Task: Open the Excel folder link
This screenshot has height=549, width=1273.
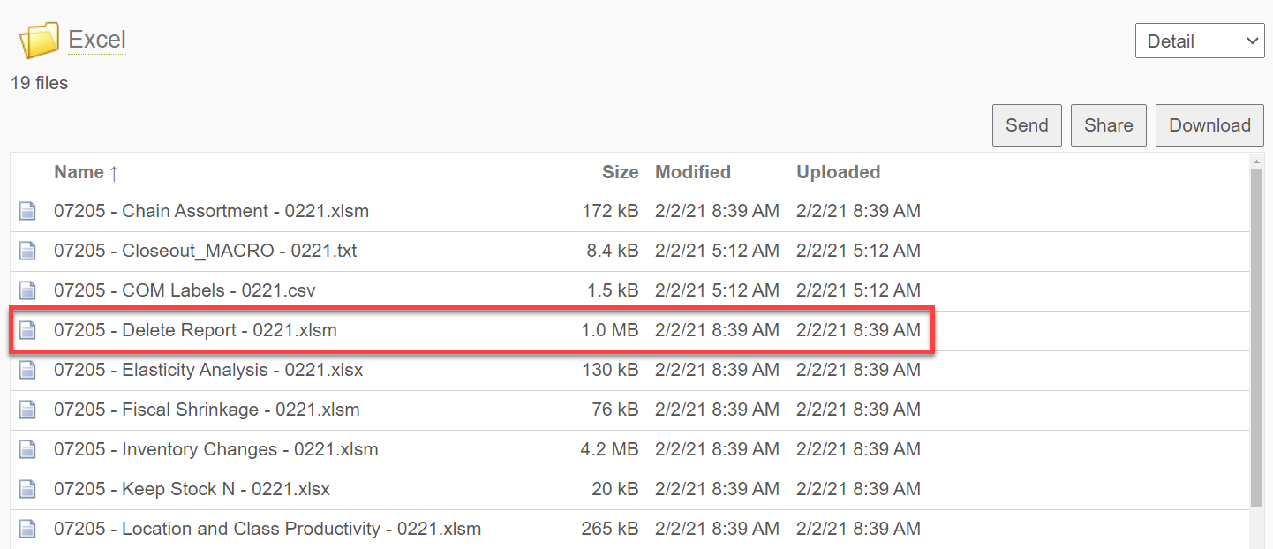Action: [96, 39]
